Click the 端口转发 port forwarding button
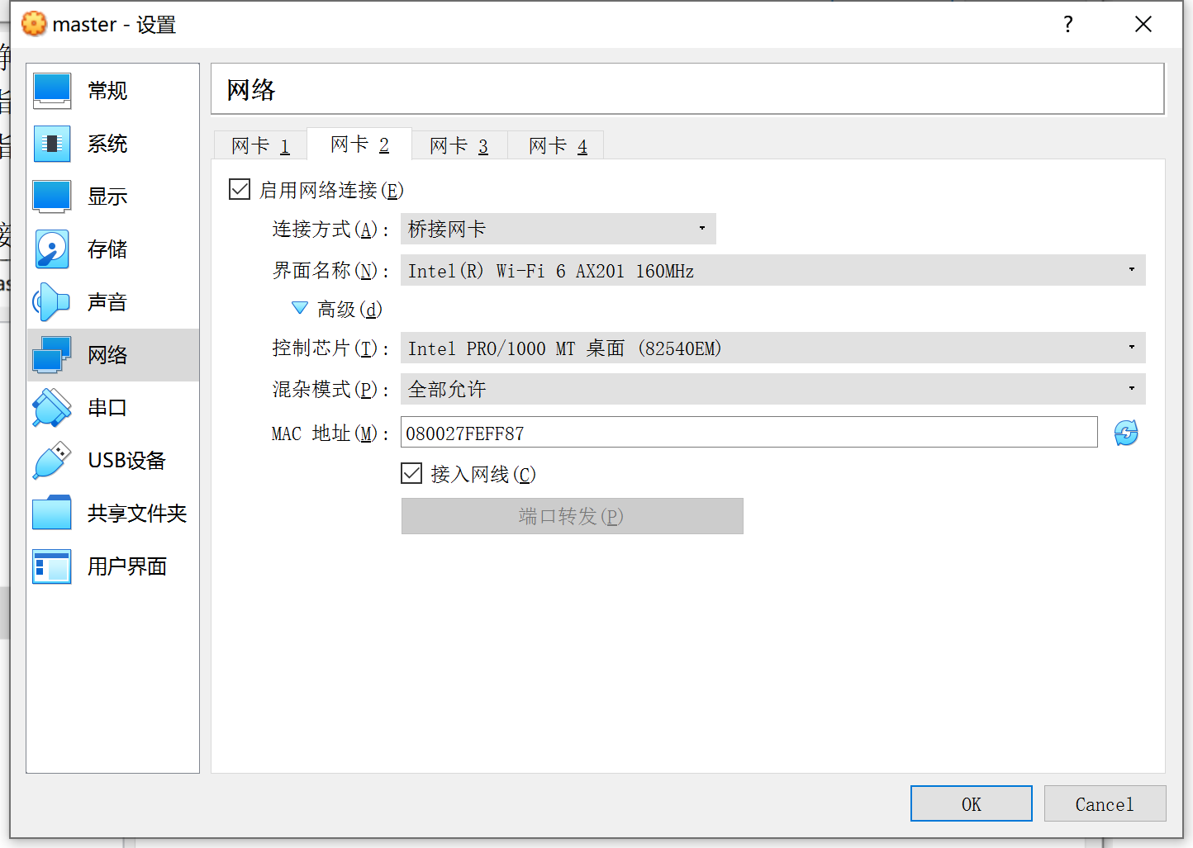The image size is (1193, 848). click(x=572, y=516)
